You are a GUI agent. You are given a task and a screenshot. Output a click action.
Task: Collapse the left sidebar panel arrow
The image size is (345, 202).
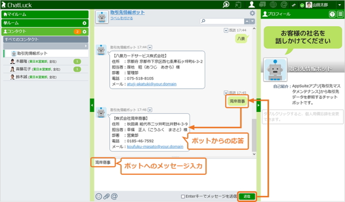[92, 105]
